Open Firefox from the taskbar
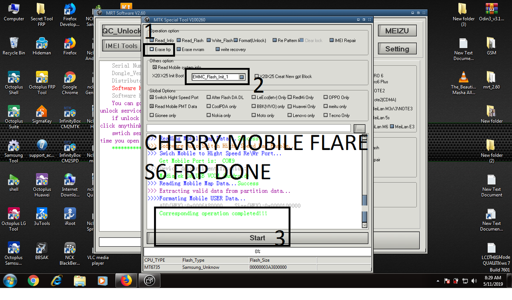512x300 pixels. pyautogui.click(x=126, y=281)
